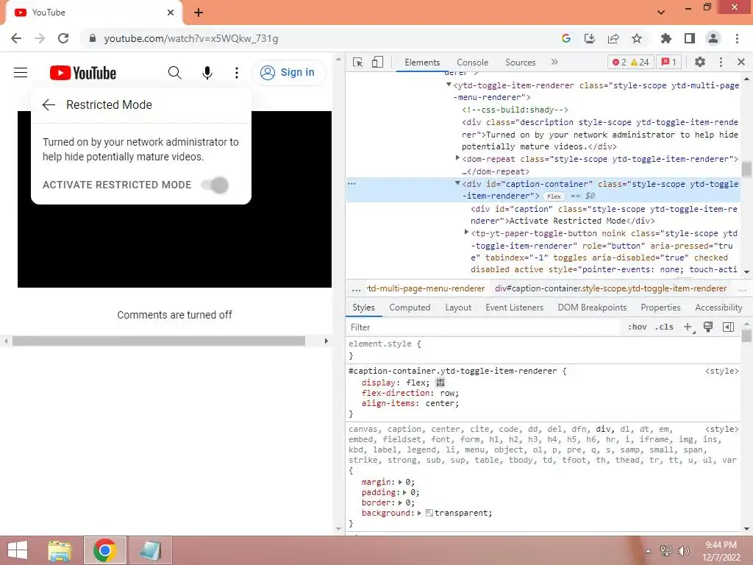Viewport: 753px width, 565px height.
Task: Open the YouTube hamburger guide menu
Action: point(21,73)
